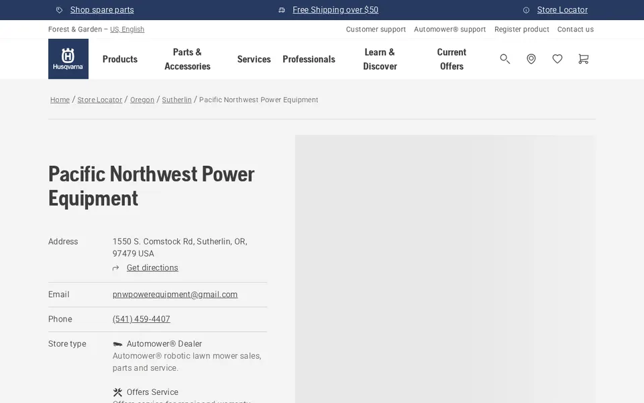
Task: Click the gray map placeholder area
Action: click(444, 269)
